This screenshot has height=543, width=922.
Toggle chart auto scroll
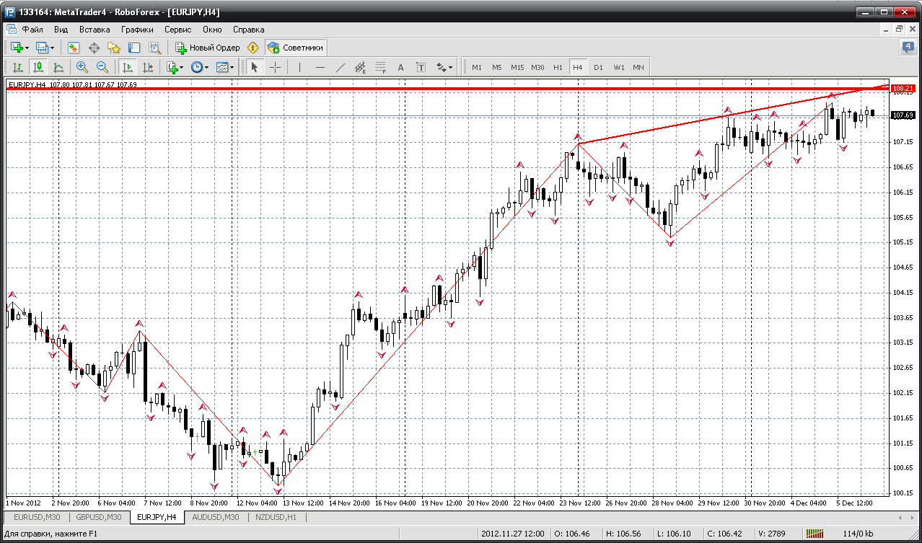click(128, 67)
